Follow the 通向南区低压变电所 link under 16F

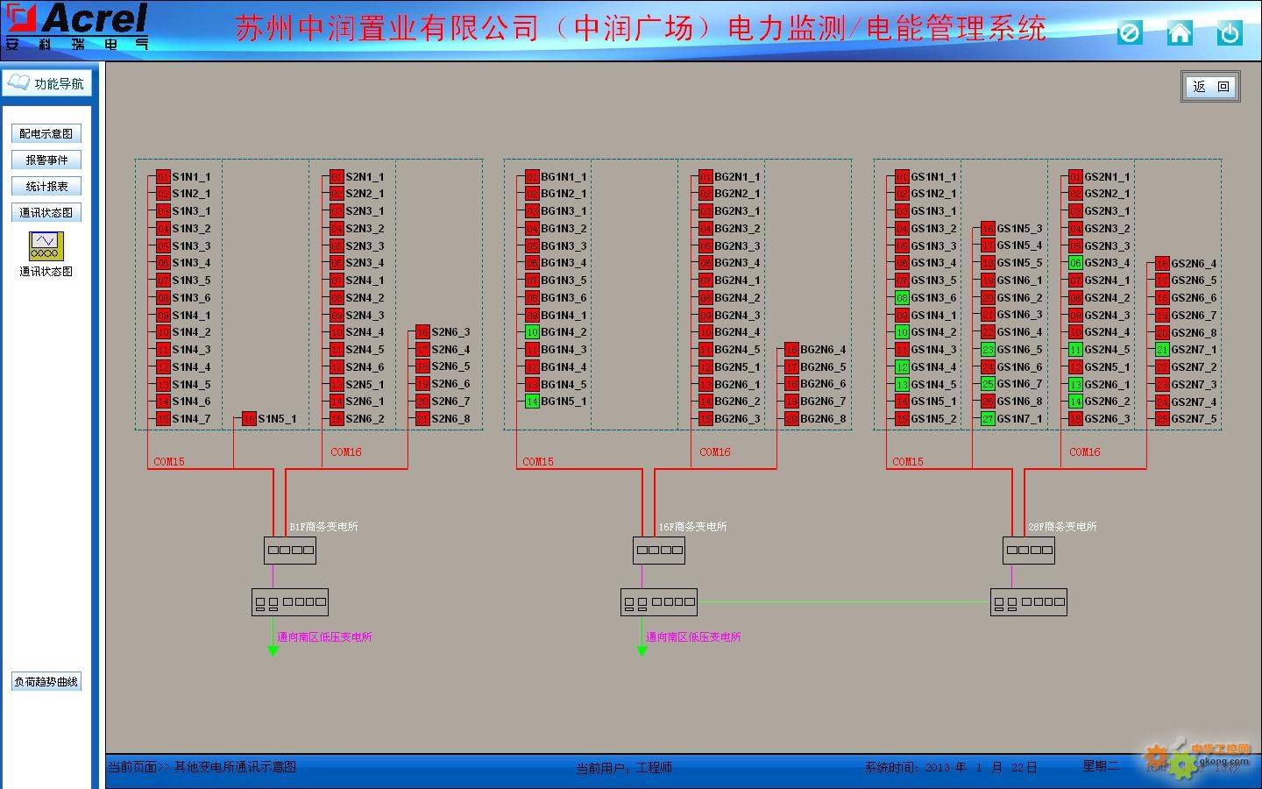pyautogui.click(x=692, y=636)
